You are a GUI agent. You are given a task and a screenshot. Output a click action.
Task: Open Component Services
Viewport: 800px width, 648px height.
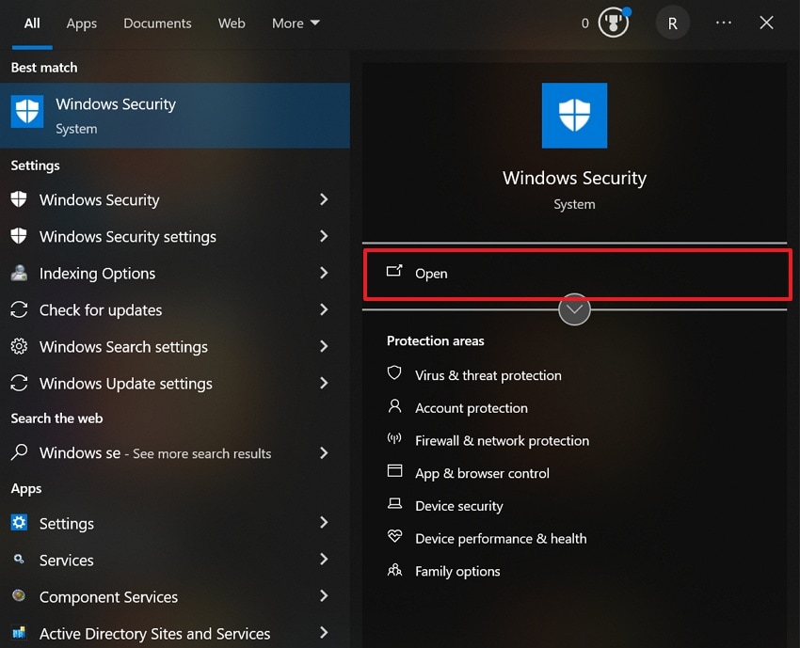[x=108, y=596]
